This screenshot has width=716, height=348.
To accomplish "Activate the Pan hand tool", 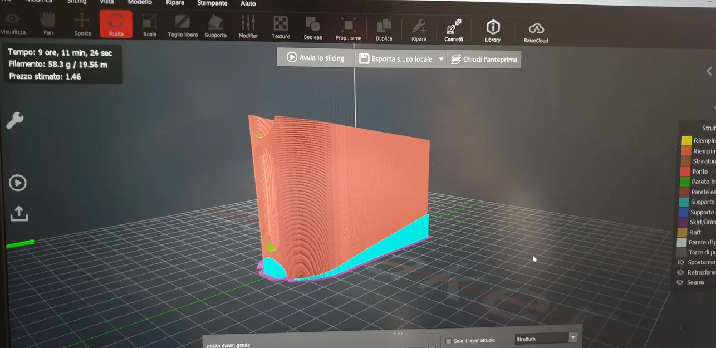I will [48, 24].
